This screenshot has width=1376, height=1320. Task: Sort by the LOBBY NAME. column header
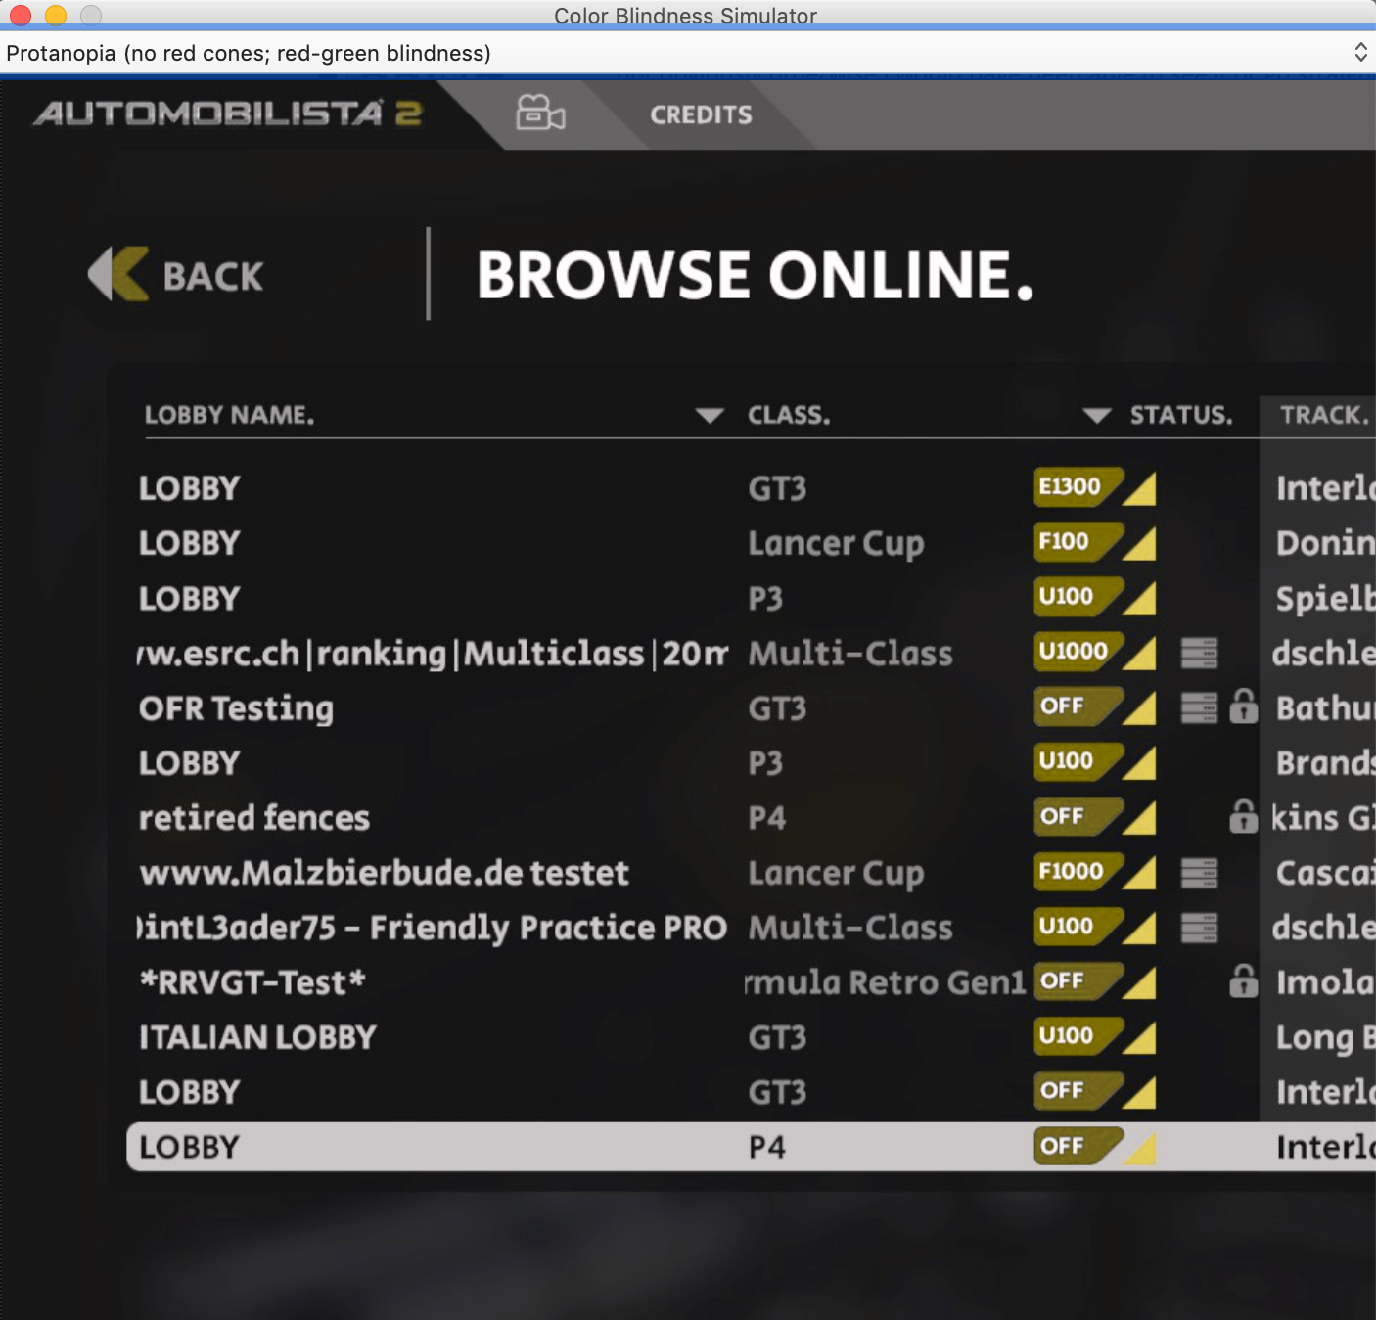230,415
